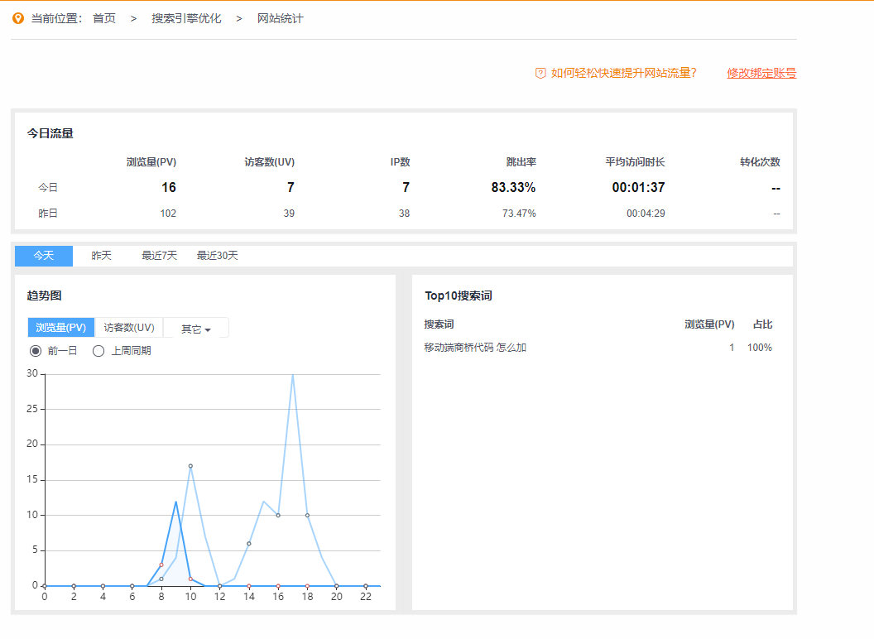Click the IP数 column header

401,162
